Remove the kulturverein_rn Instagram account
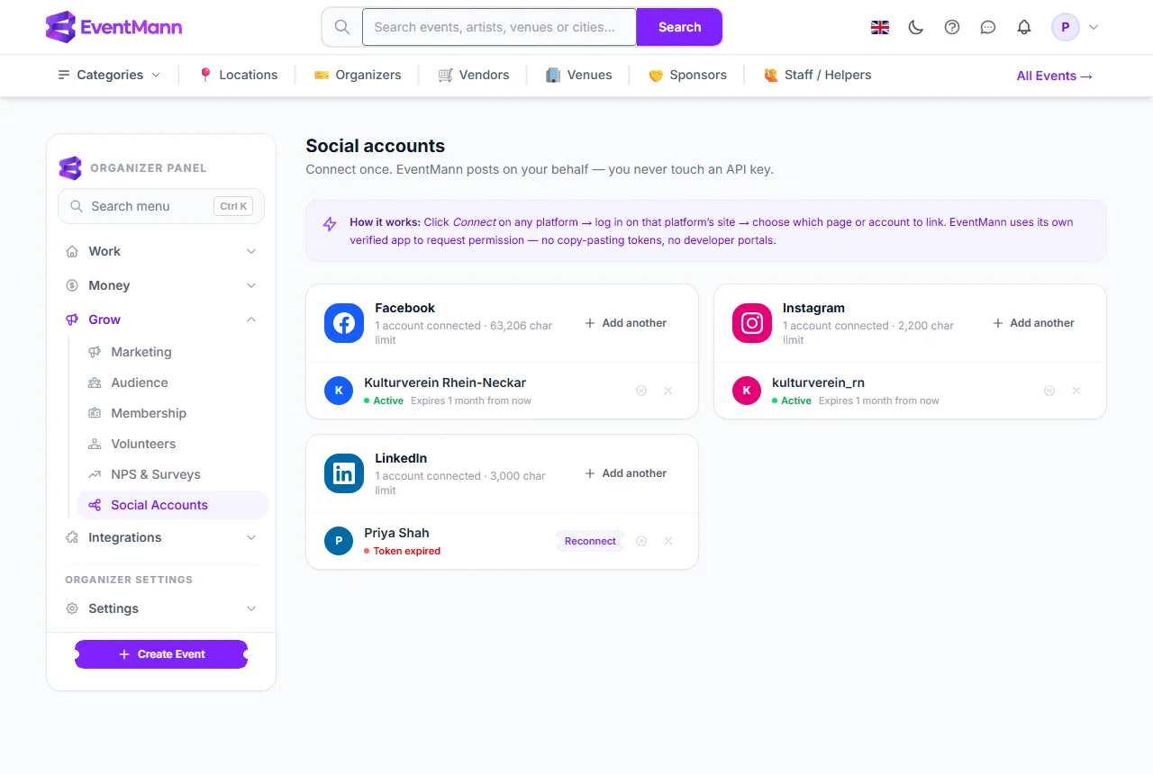The height and width of the screenshot is (774, 1153). 1076,391
